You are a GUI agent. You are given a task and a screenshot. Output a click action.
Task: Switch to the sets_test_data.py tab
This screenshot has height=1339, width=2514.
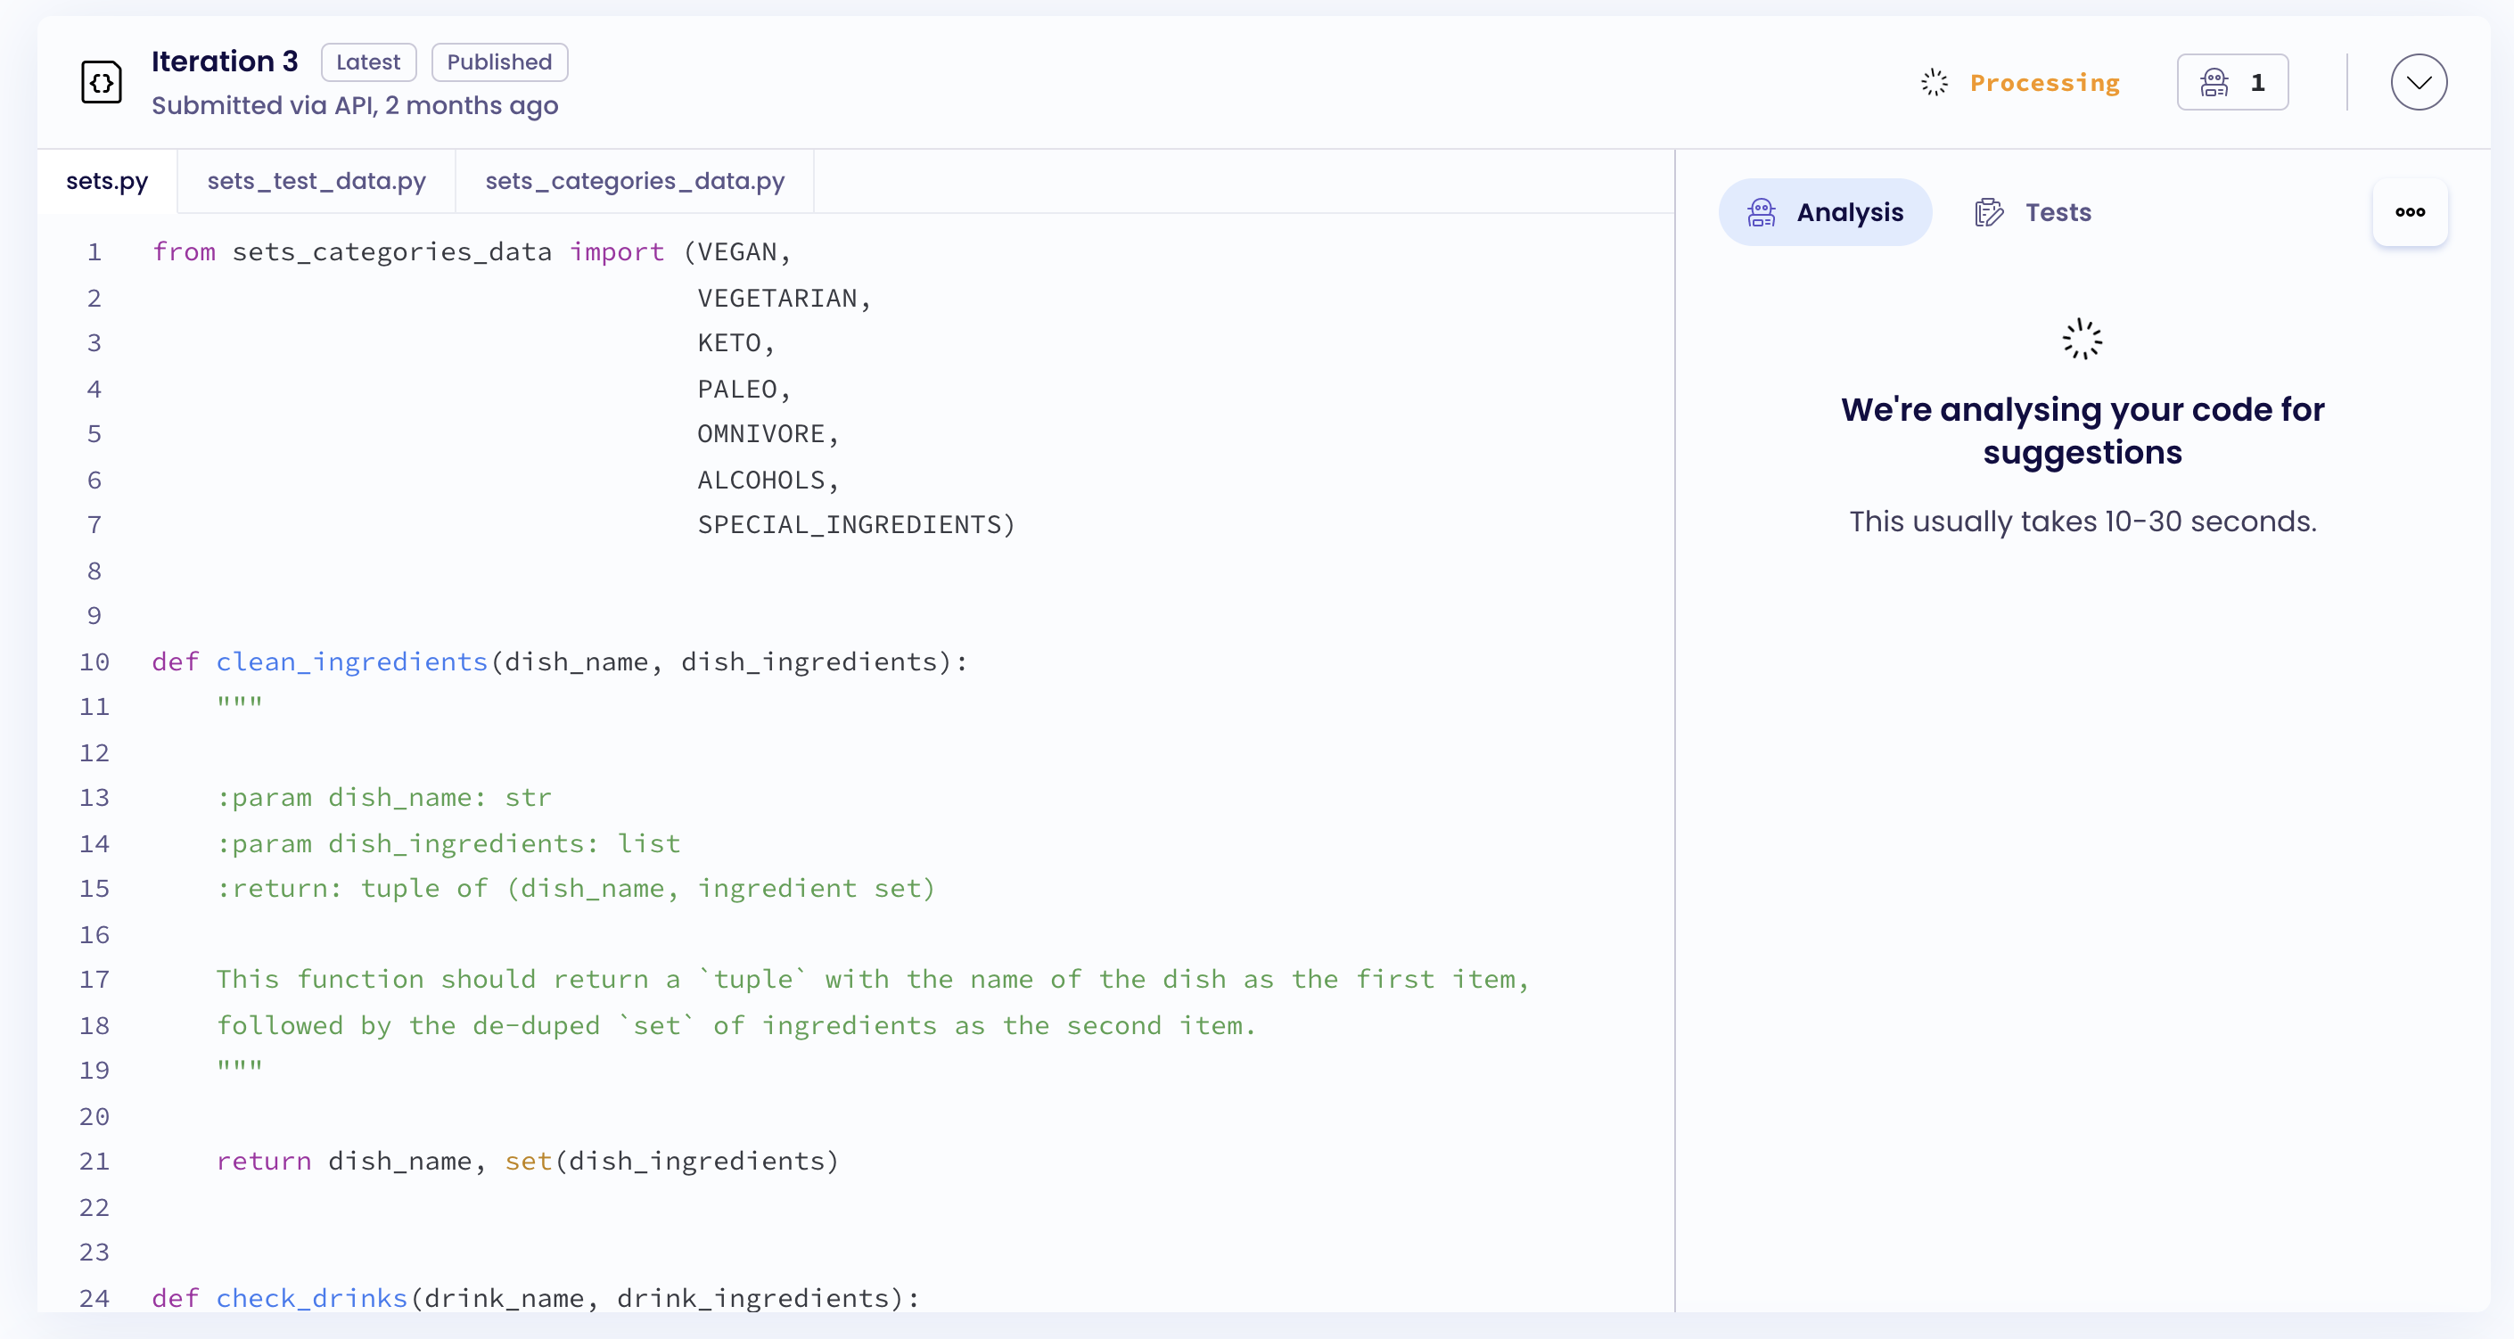[x=316, y=181]
